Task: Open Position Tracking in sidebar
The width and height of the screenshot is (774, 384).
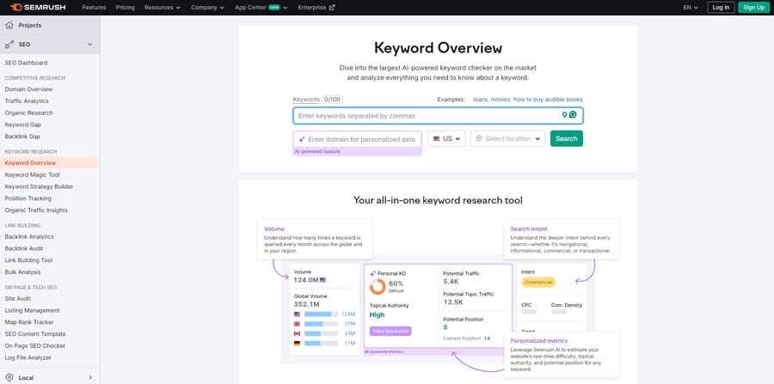Action: [x=28, y=198]
